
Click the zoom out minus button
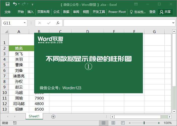click(x=130, y=123)
